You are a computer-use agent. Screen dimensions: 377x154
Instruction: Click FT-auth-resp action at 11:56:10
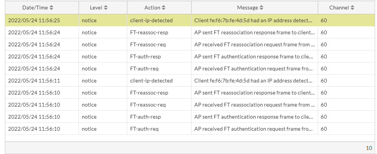(145, 117)
